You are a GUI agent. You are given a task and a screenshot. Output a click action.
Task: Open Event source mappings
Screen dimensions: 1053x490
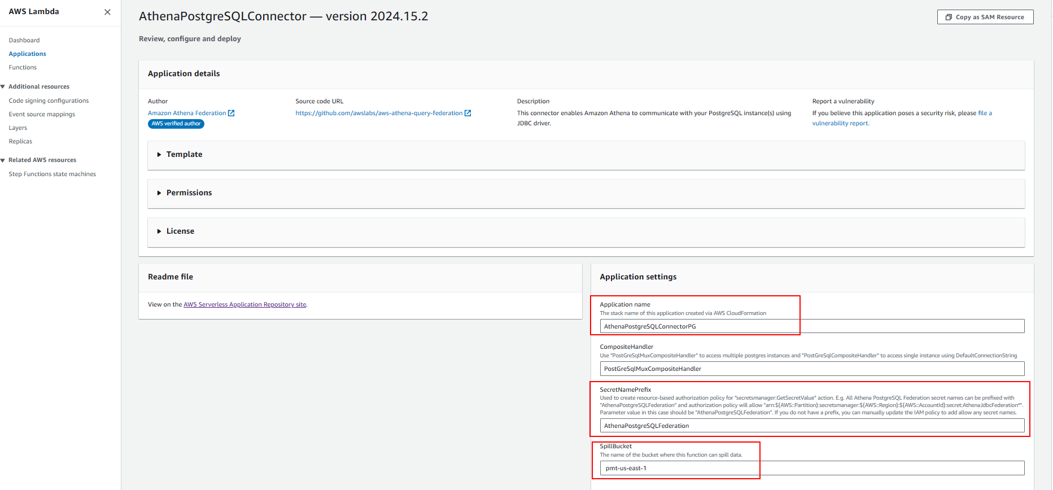[42, 115]
